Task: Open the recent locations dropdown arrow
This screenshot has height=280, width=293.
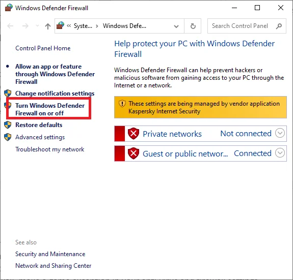Action: tap(37, 25)
